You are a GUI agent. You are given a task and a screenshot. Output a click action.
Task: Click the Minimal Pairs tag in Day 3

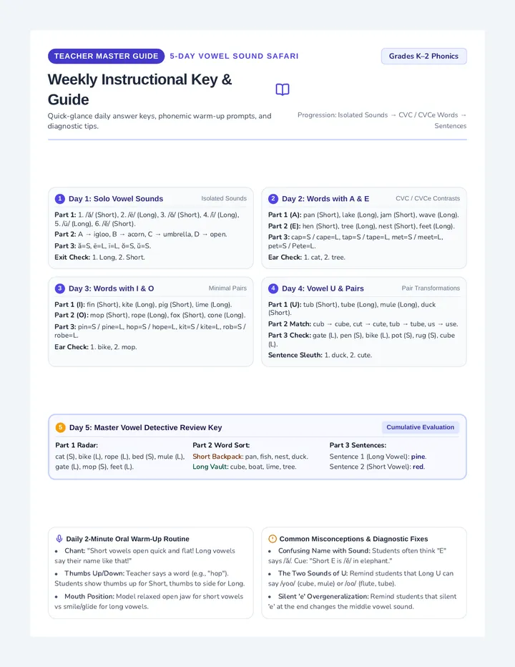[227, 288]
